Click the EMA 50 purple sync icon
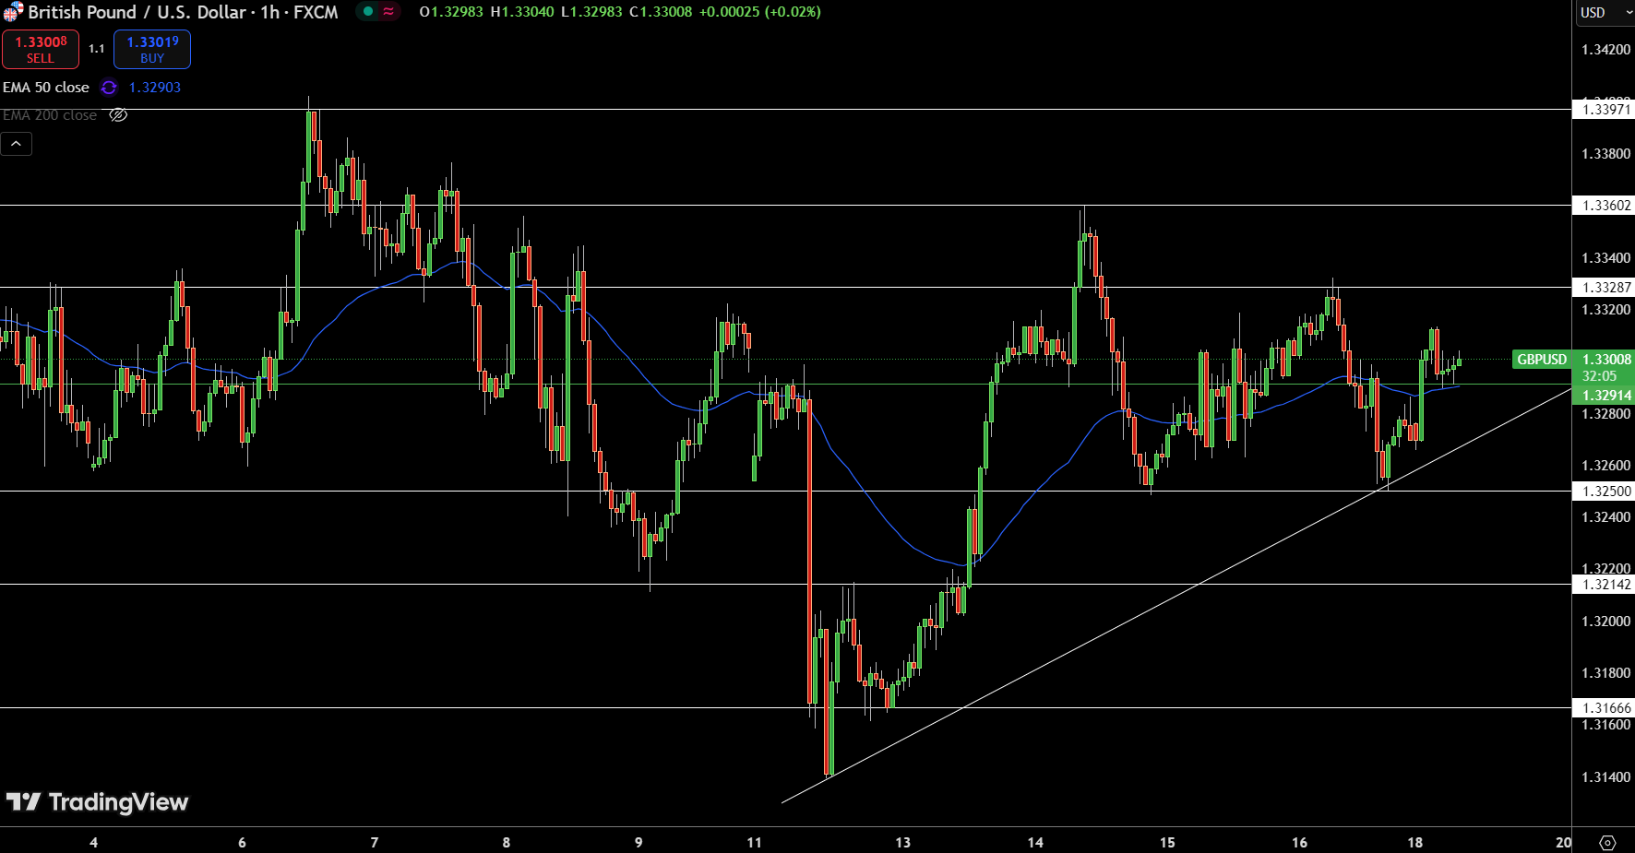 (x=109, y=88)
